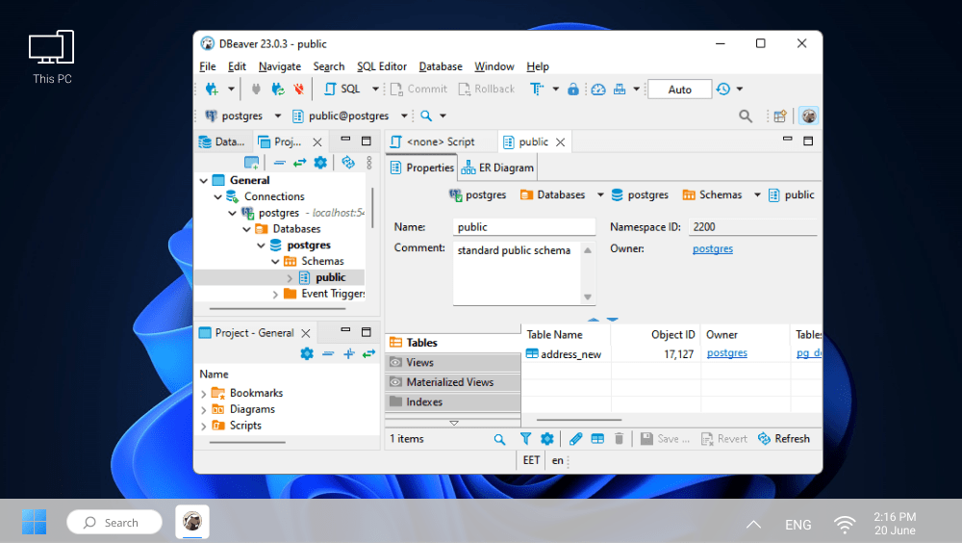Click the refresh sync icon in navigator toolbar
Screen dimensions: 962x543
(348, 162)
